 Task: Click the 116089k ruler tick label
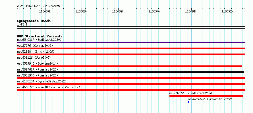pyautogui.click(x=118, y=11)
